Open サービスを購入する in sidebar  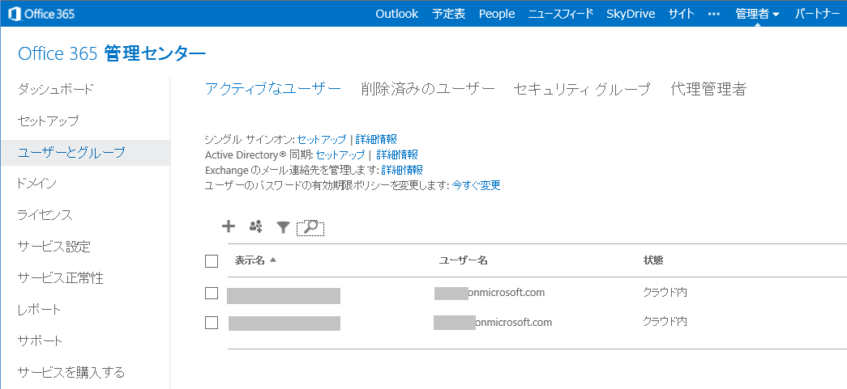click(71, 372)
